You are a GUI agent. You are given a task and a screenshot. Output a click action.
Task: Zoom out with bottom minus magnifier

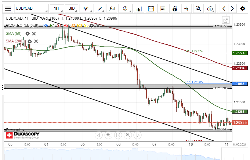click(109, 135)
